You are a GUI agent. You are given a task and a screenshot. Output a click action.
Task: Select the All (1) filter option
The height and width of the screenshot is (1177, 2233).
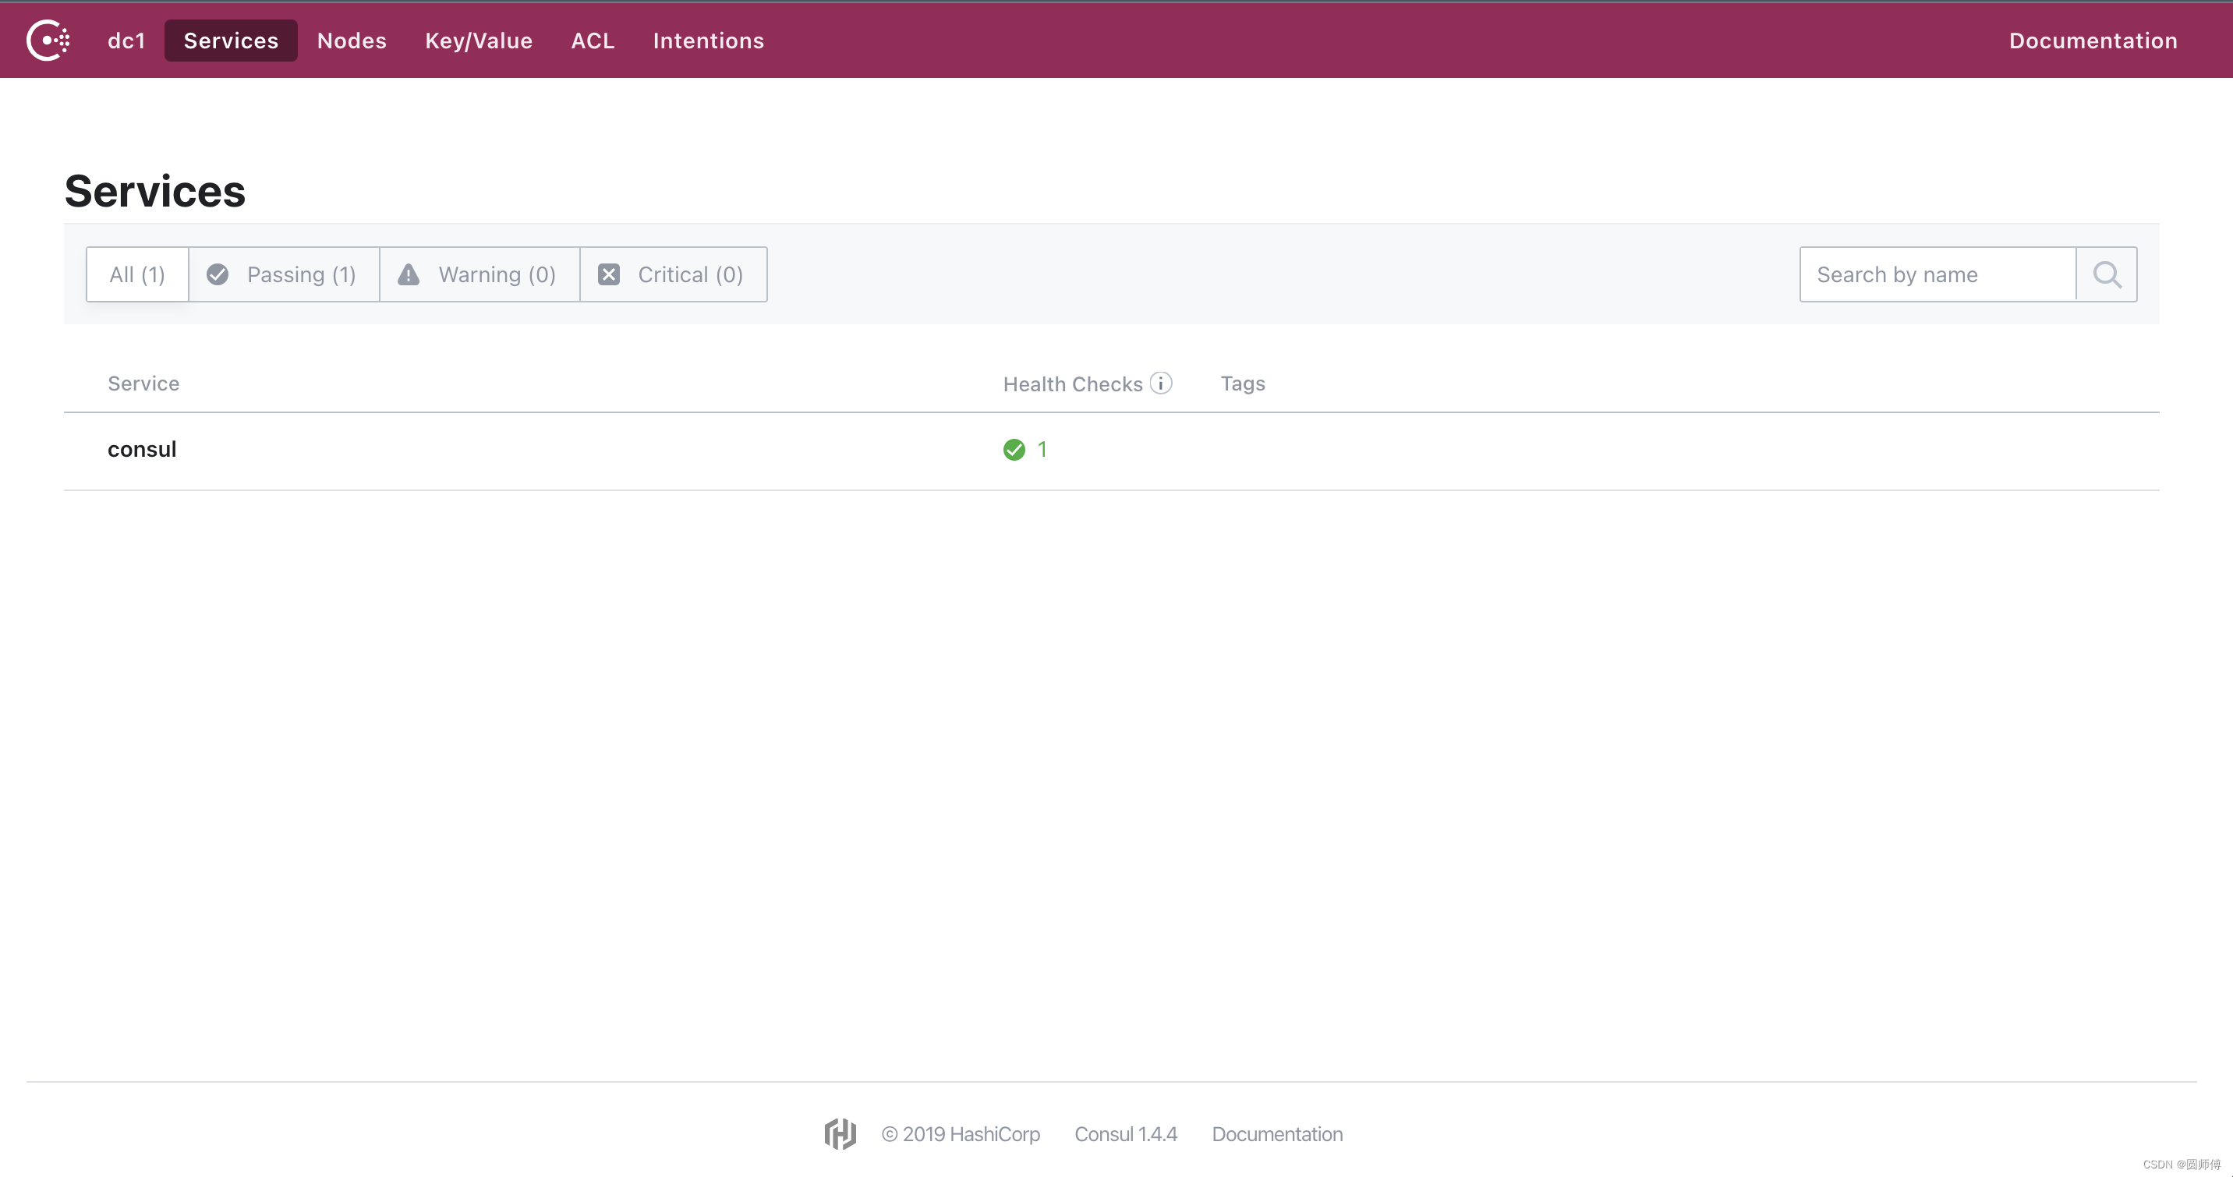136,274
